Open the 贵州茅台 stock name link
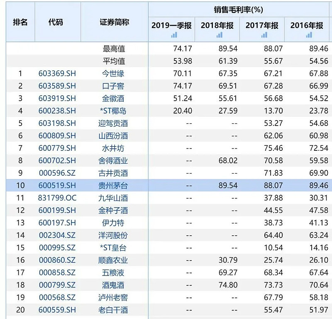 coord(113,186)
